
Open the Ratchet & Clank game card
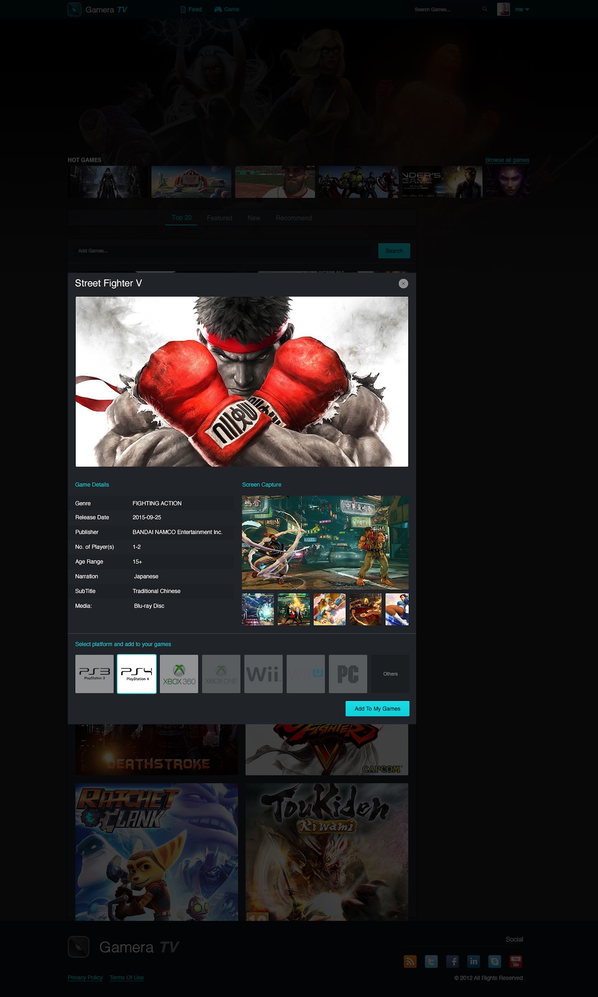157,852
